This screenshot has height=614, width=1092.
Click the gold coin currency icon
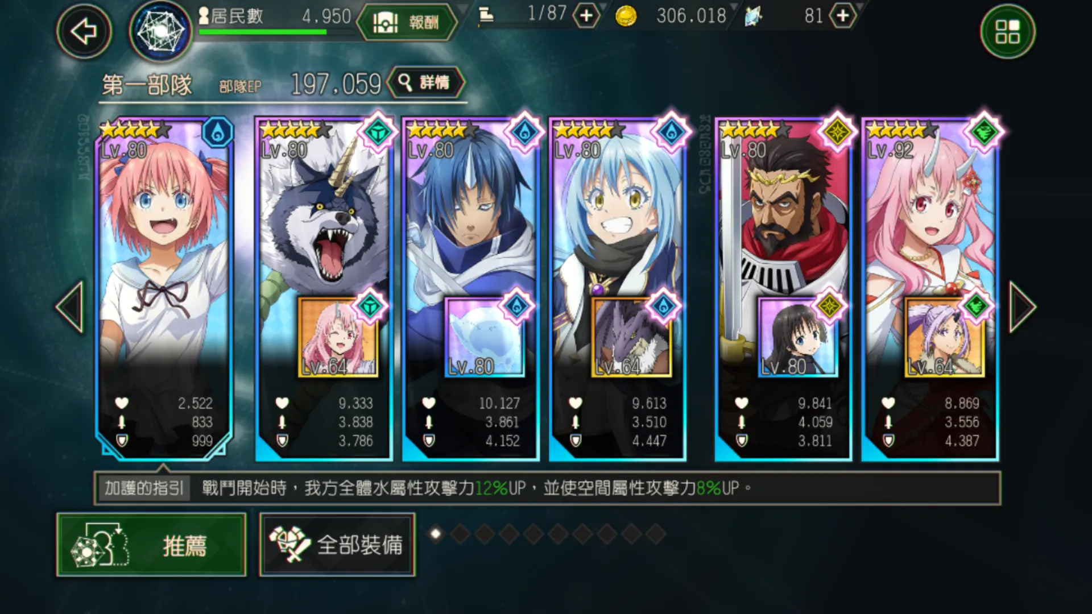pyautogui.click(x=626, y=16)
